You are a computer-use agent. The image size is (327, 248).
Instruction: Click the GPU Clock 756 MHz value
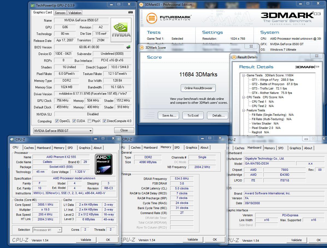tap(62, 100)
